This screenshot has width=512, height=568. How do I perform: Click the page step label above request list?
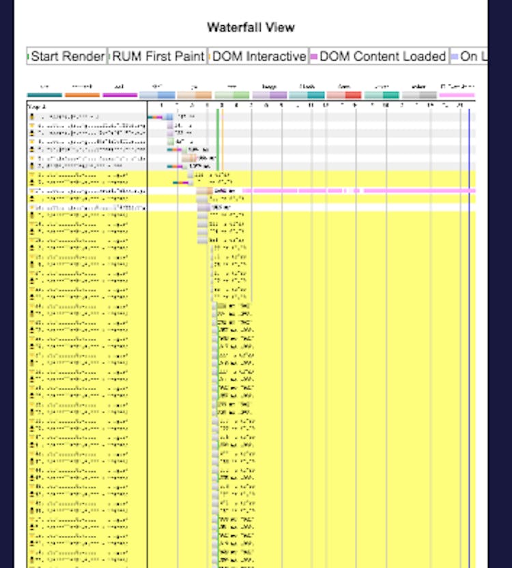tap(34, 106)
